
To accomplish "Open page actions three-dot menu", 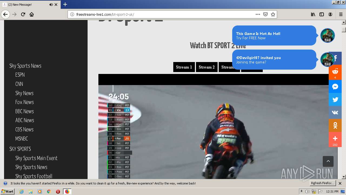I will (x=258, y=14).
